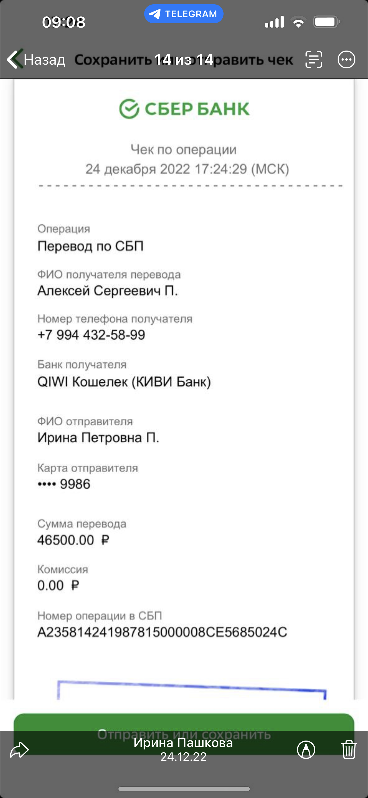Tap the sender name Ирина Пашкова caption

click(x=183, y=743)
